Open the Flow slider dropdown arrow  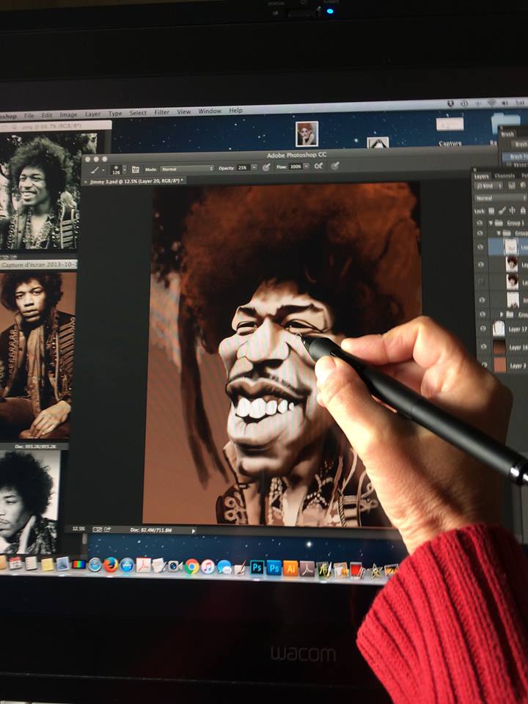307,166
